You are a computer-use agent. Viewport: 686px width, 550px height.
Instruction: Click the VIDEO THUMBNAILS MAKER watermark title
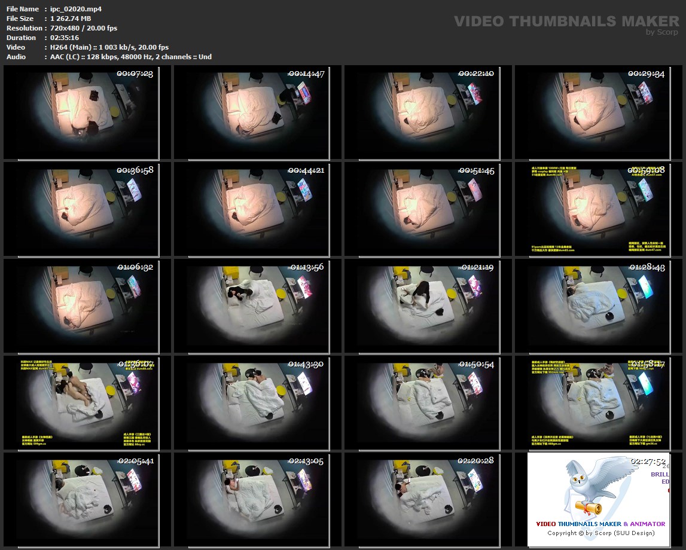(x=566, y=22)
